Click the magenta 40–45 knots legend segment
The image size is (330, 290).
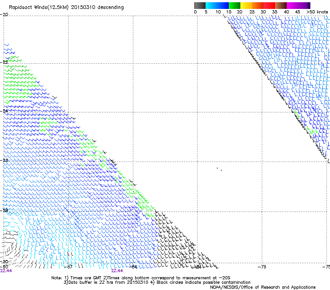click(x=293, y=5)
